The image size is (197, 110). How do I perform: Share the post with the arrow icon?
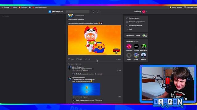pos(86,59)
